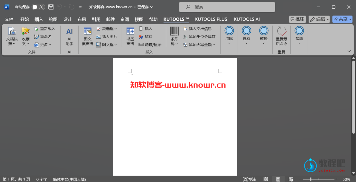Image resolution: width=356 pixels, height=182 pixels.
Task: Switch to the 引用 tab
Action: pos(96,19)
